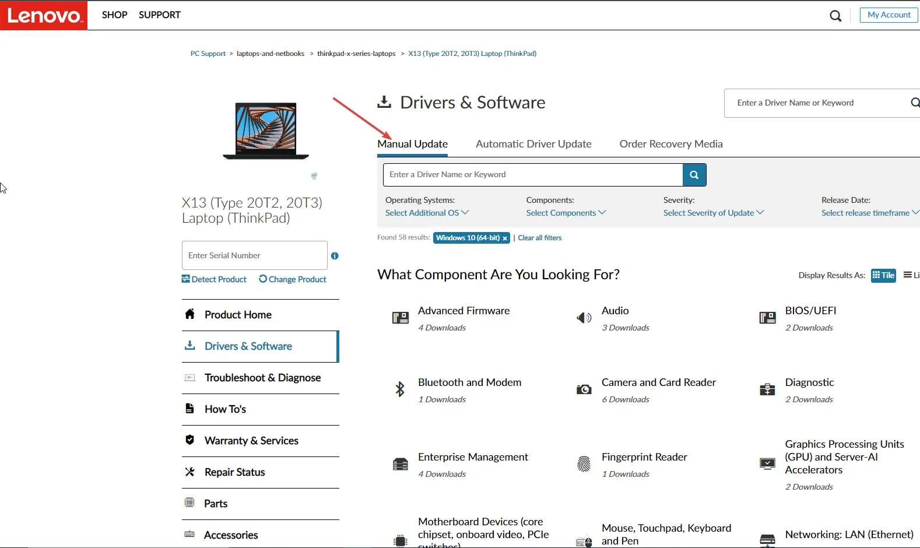Open Drivers & Software in sidebar
The image size is (920, 548).
[x=260, y=346]
